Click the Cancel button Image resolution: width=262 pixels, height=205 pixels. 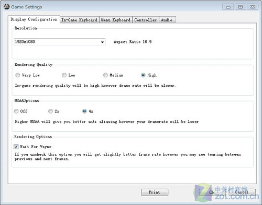[242, 192]
